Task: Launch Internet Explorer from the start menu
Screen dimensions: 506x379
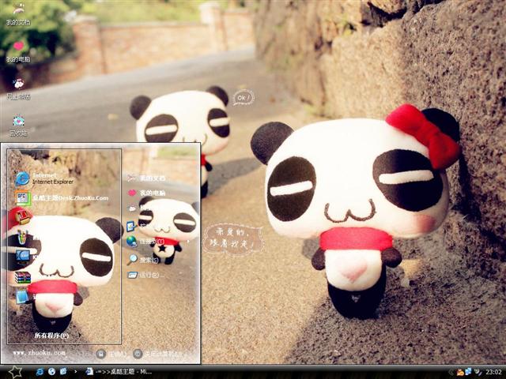Action: [44, 178]
